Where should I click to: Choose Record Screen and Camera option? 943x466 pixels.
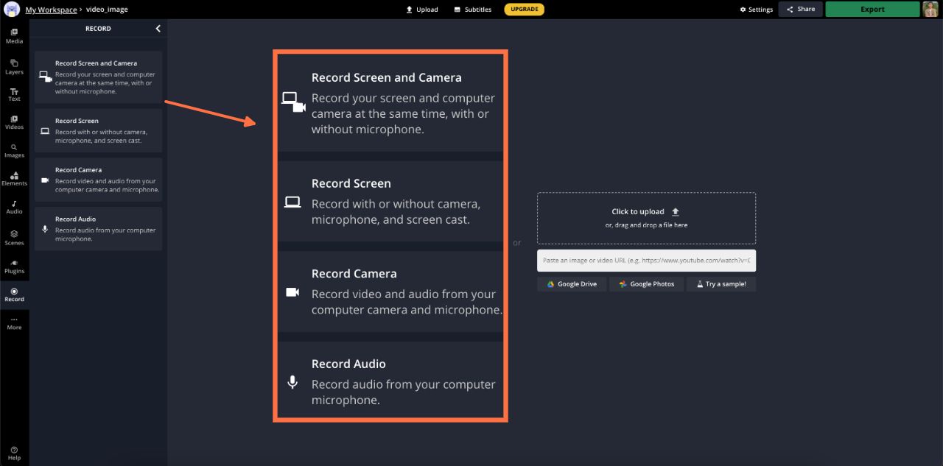(x=98, y=77)
